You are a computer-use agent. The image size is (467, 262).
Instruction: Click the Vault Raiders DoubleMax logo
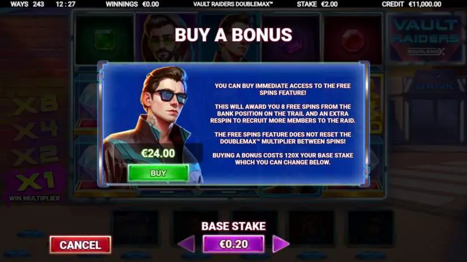(425, 37)
